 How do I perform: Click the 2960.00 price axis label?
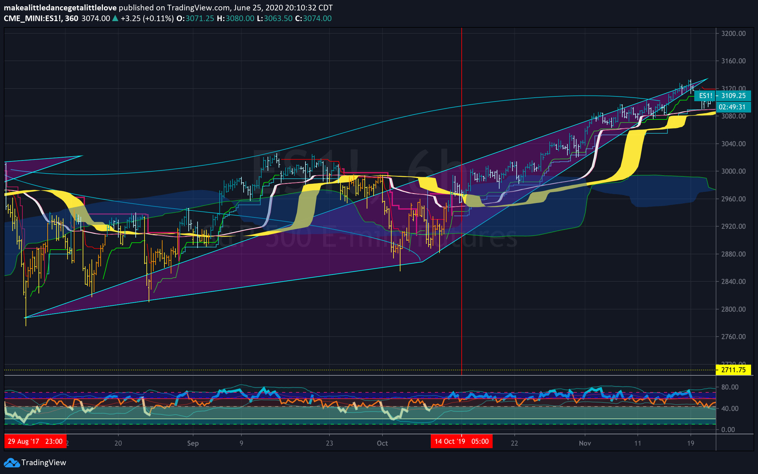pos(733,199)
